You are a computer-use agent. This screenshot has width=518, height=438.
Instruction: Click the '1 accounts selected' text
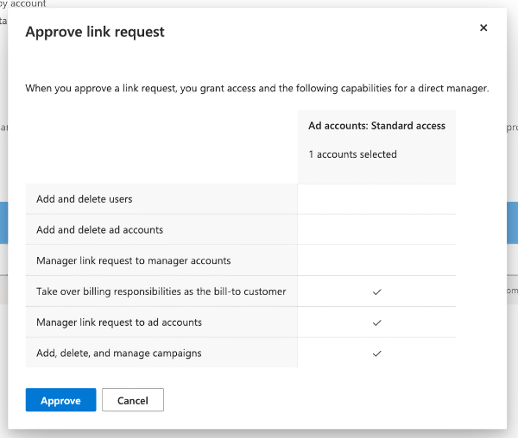tap(352, 154)
